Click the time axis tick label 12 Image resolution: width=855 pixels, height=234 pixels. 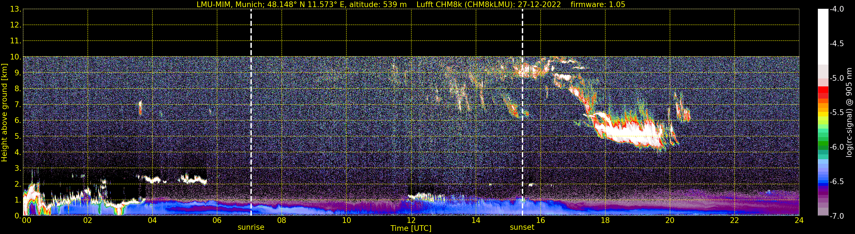tap(411, 221)
